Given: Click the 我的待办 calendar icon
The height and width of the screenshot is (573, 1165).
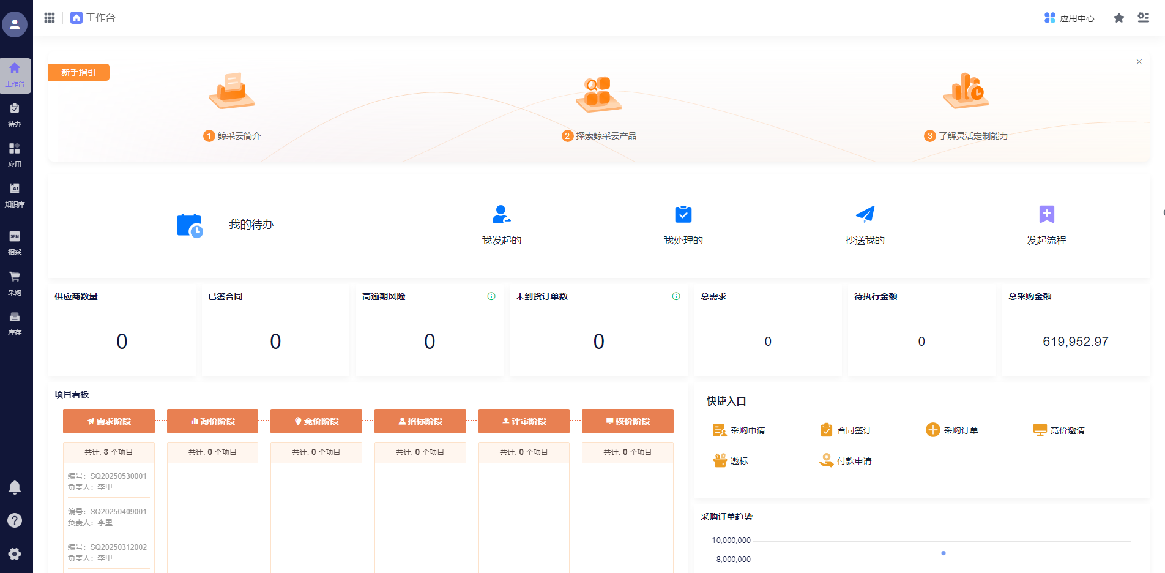Looking at the screenshot, I should [190, 225].
